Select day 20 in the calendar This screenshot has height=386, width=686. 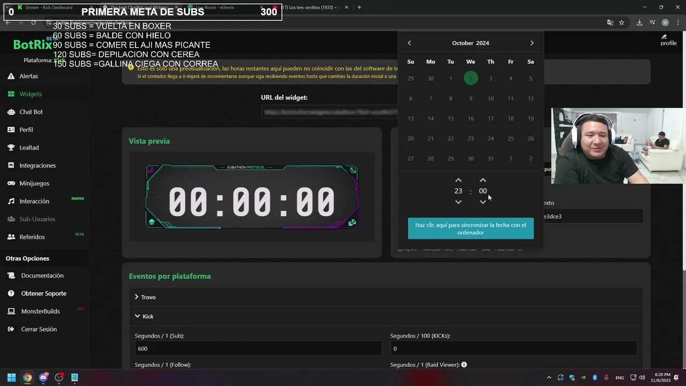point(411,138)
